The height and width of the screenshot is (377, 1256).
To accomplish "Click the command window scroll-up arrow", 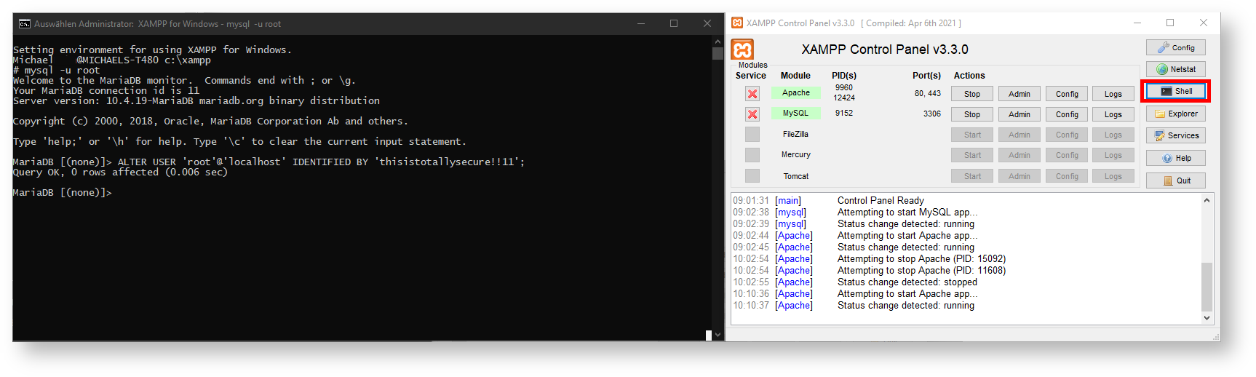I will click(718, 42).
